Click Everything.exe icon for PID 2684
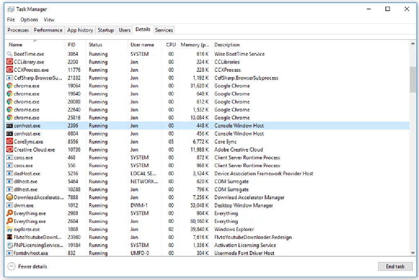The width and height of the screenshot is (419, 280). (x=10, y=221)
